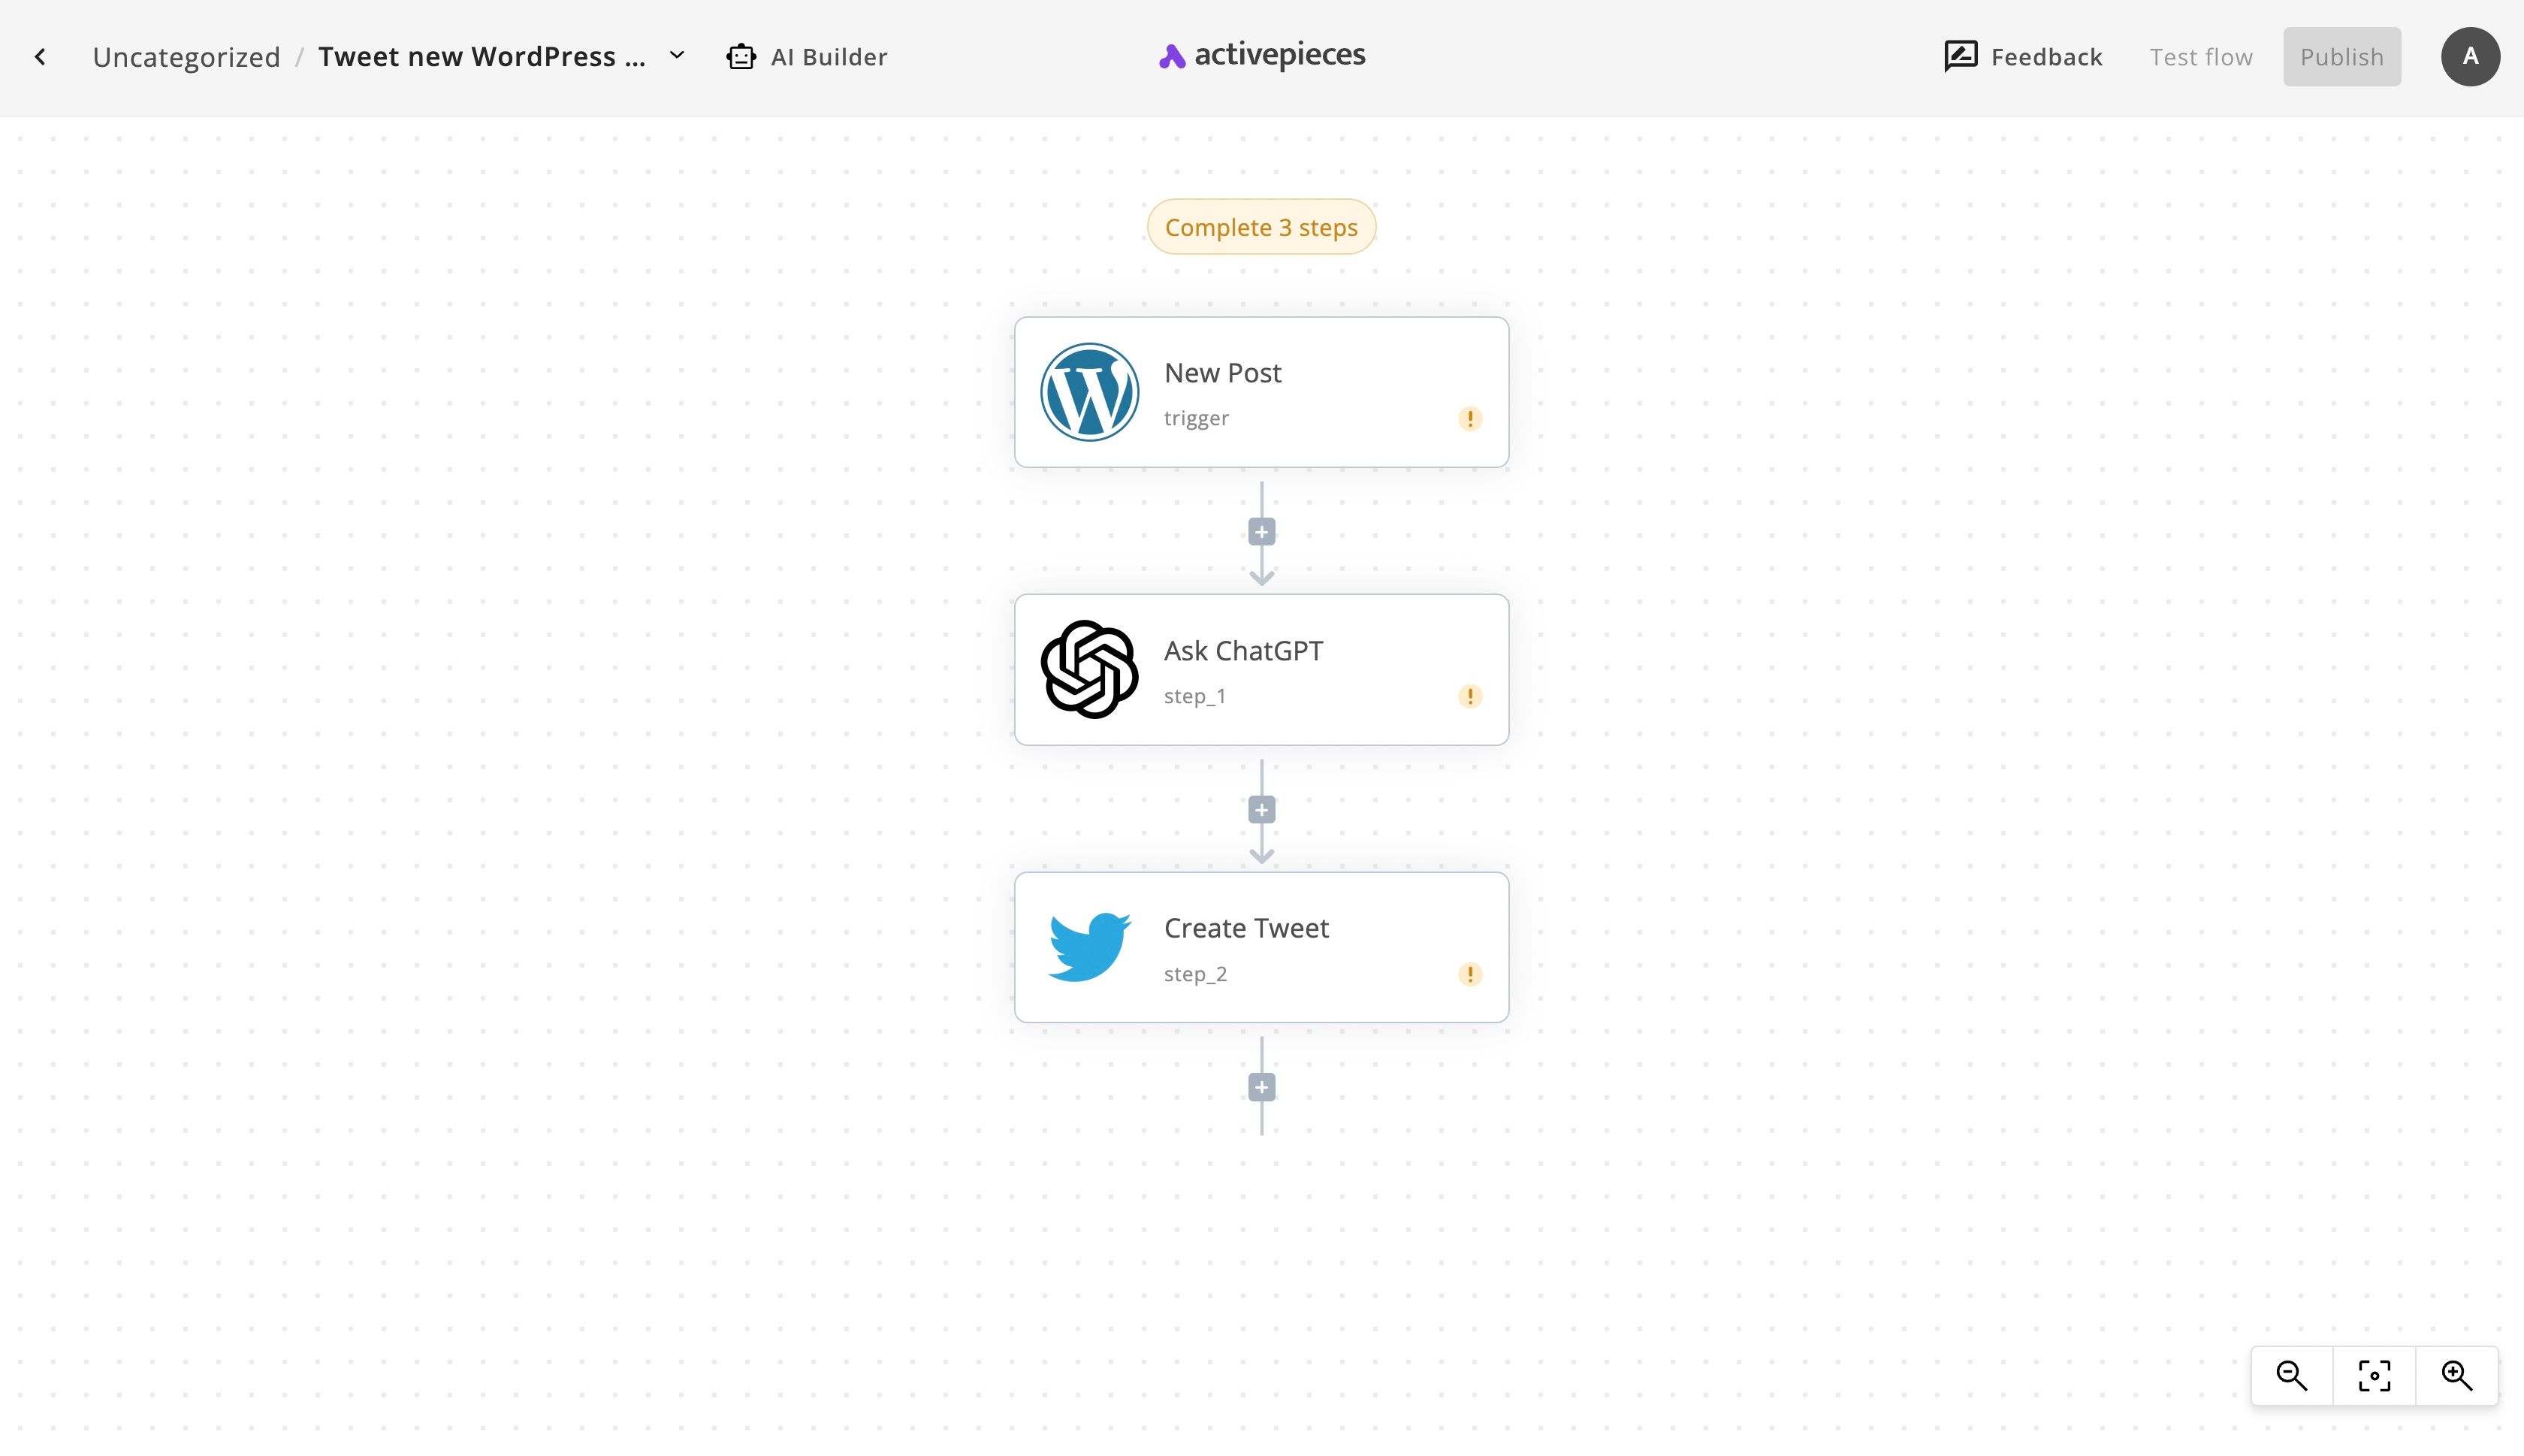Add a step after New Post trigger

1261,532
